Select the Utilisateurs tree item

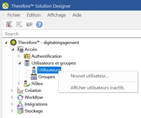tap(49, 70)
